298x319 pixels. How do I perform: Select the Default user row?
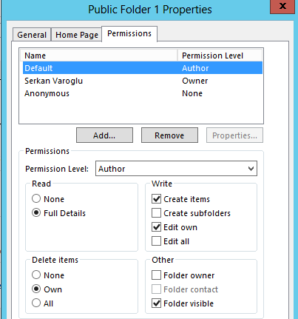(143, 68)
